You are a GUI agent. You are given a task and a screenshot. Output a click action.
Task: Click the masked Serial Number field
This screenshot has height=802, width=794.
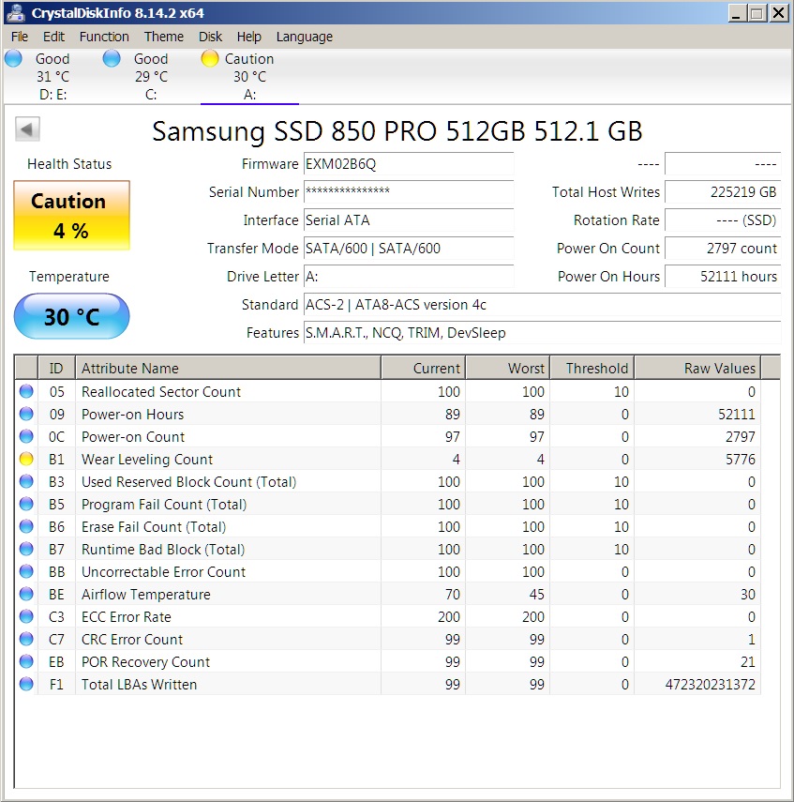tap(409, 192)
